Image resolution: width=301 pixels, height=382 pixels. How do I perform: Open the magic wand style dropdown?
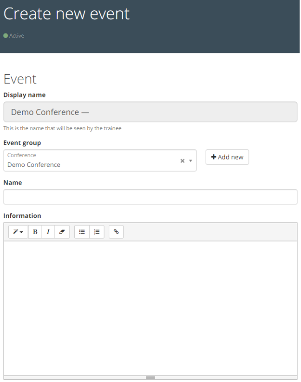[x=18, y=232]
